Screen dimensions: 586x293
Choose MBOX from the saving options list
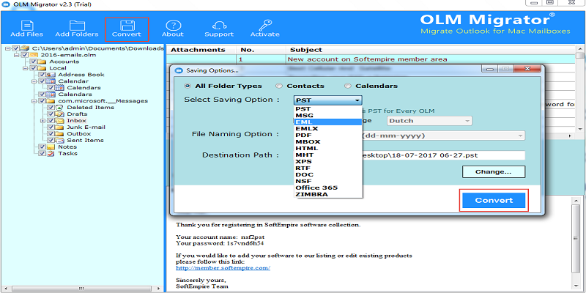(328, 141)
